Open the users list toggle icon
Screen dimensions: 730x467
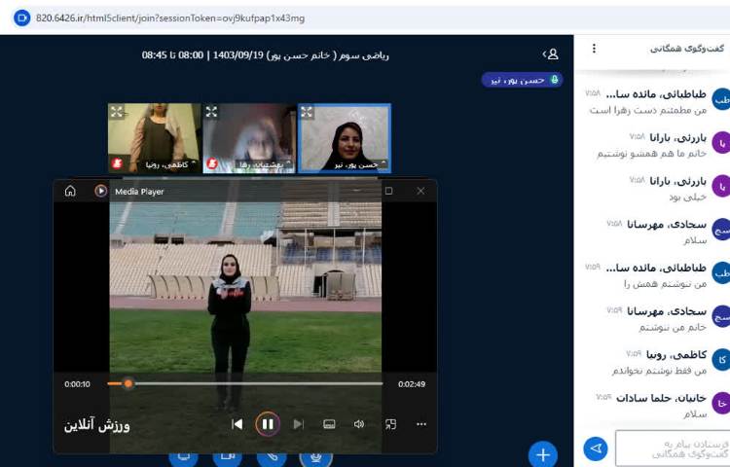[551, 54]
